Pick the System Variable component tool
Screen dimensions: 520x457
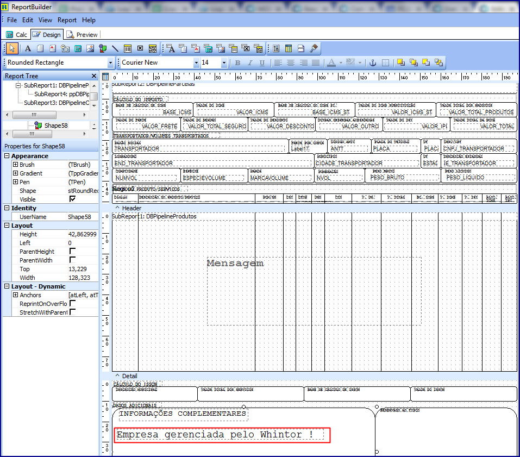click(65, 48)
